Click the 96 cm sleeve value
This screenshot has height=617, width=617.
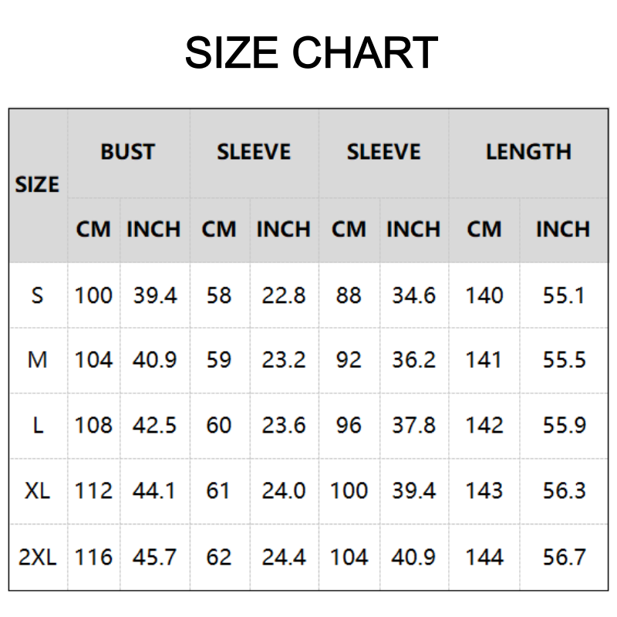click(x=349, y=426)
